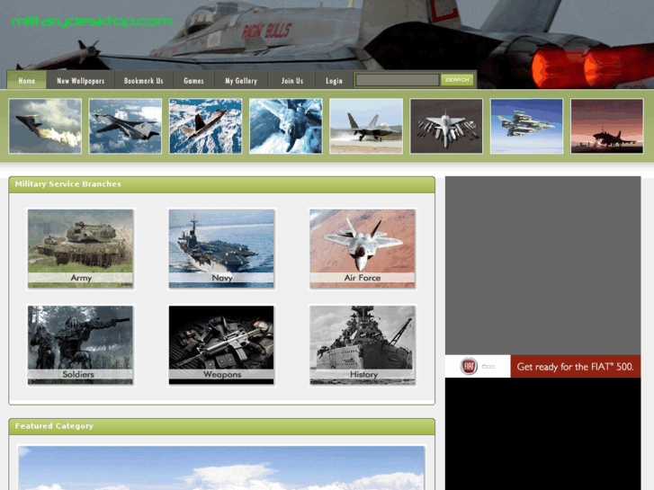Image resolution: width=654 pixels, height=490 pixels.
Task: Open My Gallery in navigation bar
Action: coord(241,81)
